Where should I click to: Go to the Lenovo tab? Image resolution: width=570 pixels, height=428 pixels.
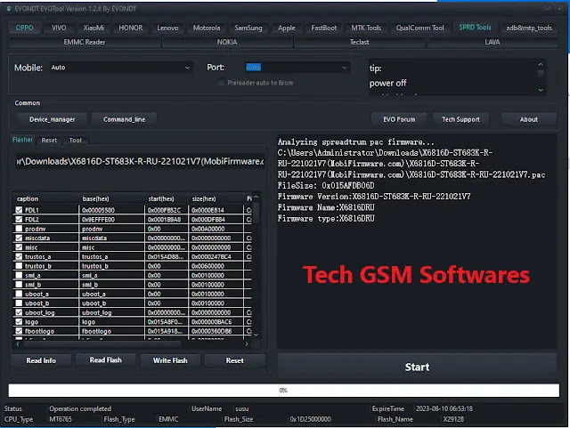167,28
